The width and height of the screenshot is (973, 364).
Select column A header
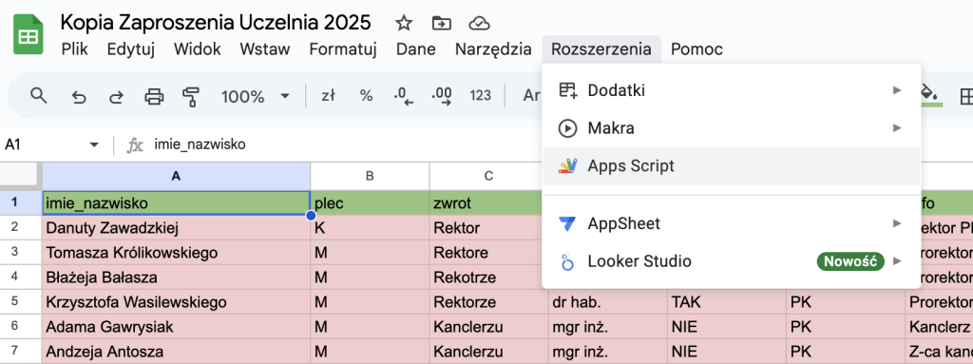pos(176,176)
